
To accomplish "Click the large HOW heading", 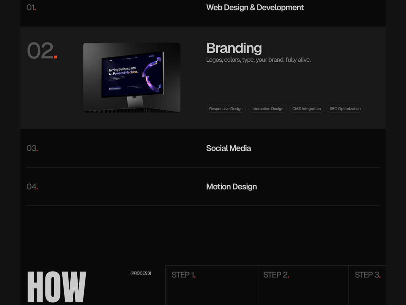I will (x=56, y=287).
